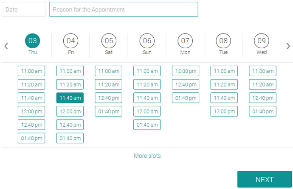Pick the 09 Wed date circle

262,41
